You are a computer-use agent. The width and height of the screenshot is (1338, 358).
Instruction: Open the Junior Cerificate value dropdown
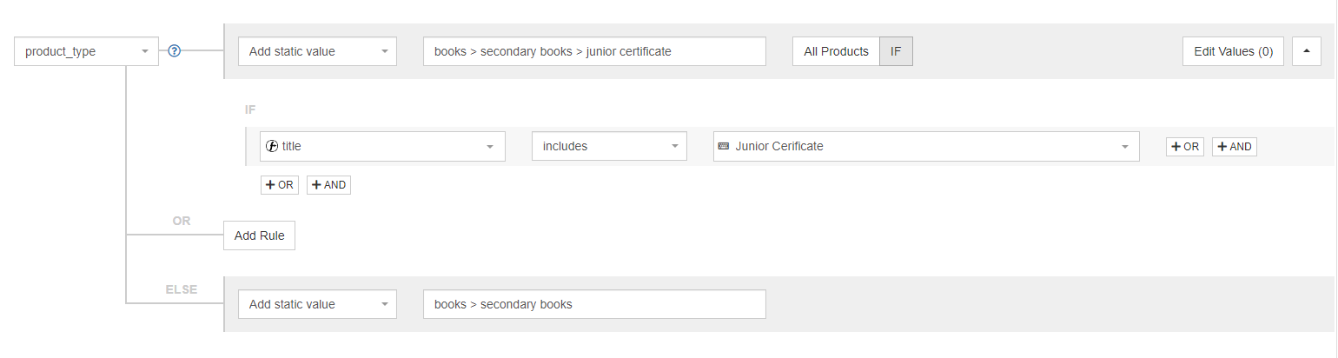tap(926, 146)
